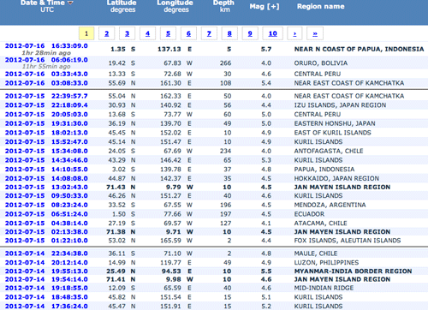428x310 pixels.
Task: Open event 2012-07-15 13:02:43.0
Action: point(46,188)
